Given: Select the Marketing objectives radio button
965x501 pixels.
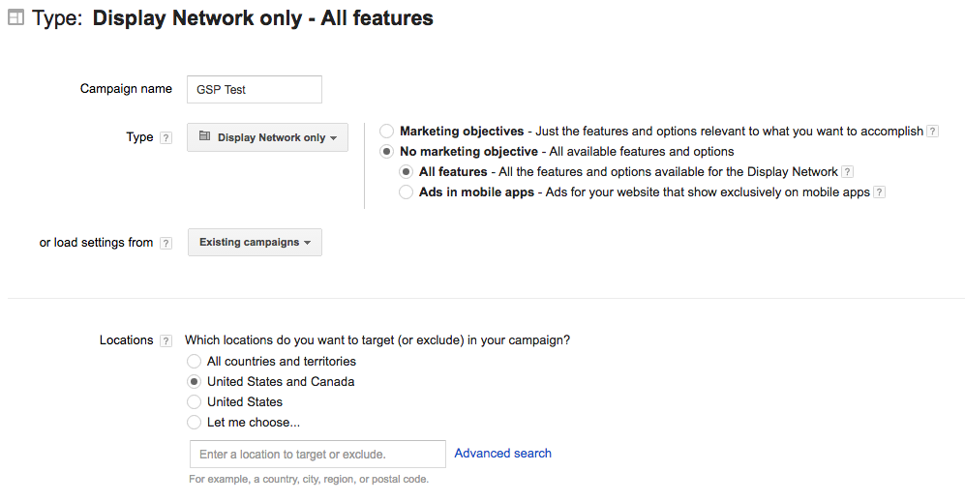Looking at the screenshot, I should [387, 131].
